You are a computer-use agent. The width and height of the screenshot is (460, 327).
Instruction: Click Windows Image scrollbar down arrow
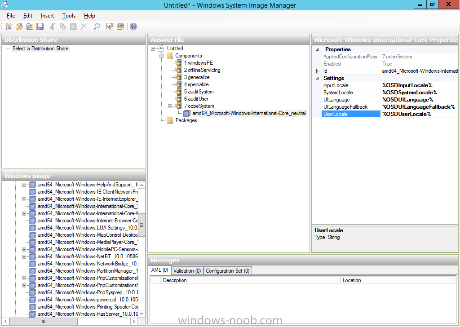142,314
